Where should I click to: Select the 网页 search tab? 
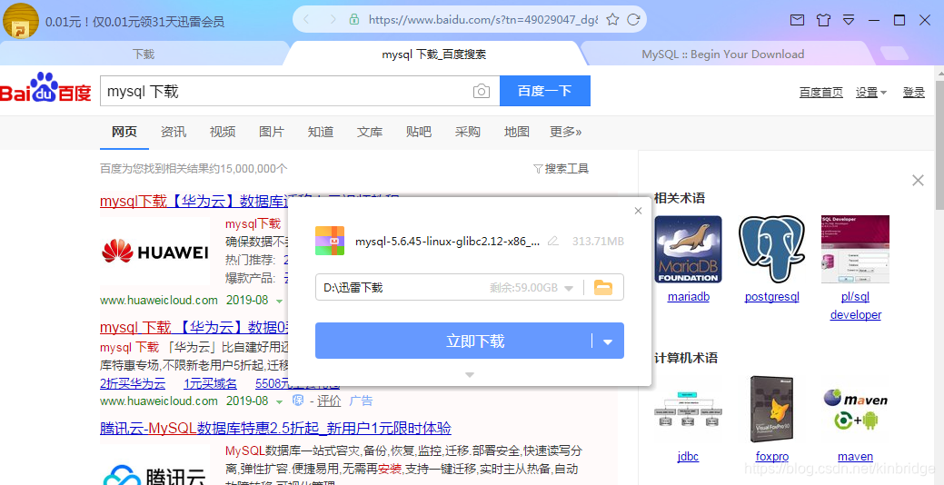(x=124, y=132)
